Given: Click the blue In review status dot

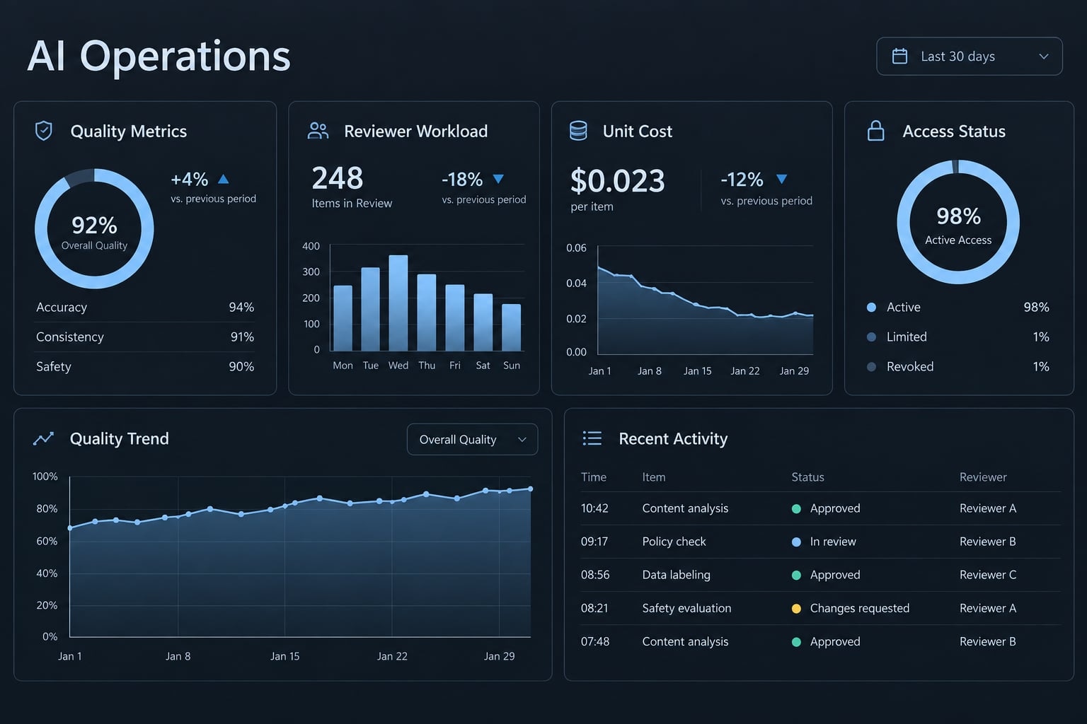Looking at the screenshot, I should (796, 542).
